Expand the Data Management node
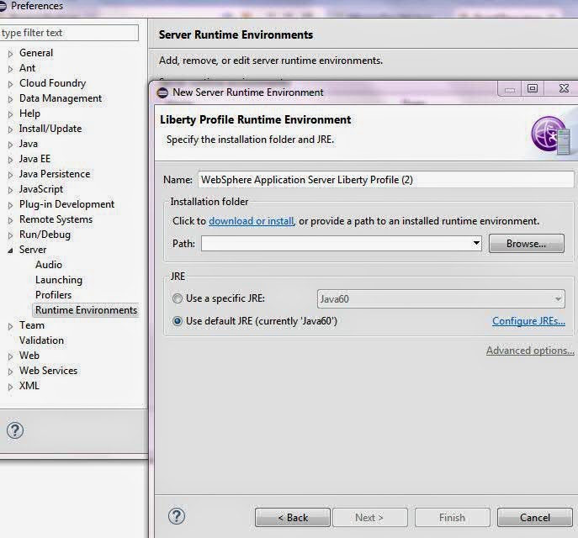578x538 pixels. [10, 99]
